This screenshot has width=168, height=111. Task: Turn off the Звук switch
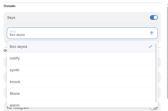154,17
